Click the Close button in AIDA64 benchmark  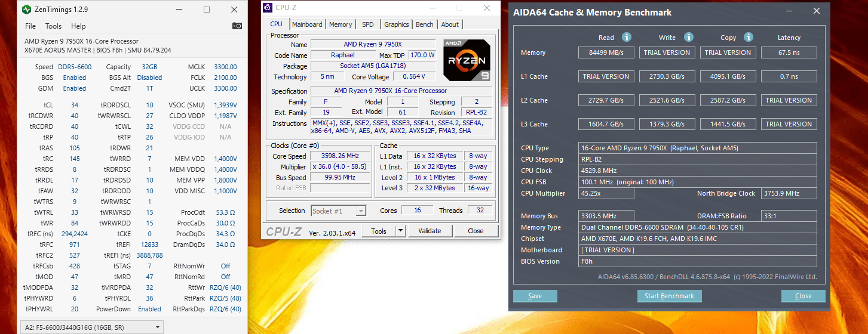click(x=803, y=296)
